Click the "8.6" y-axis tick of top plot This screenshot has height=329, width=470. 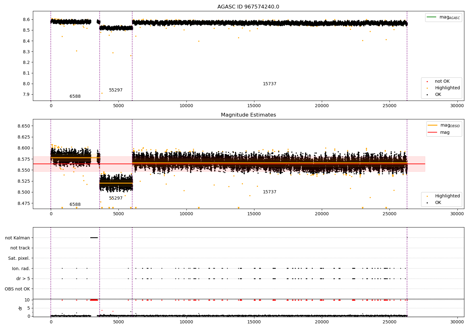[x=26, y=19]
